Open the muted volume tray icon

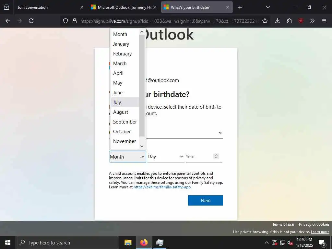(x=290, y=243)
